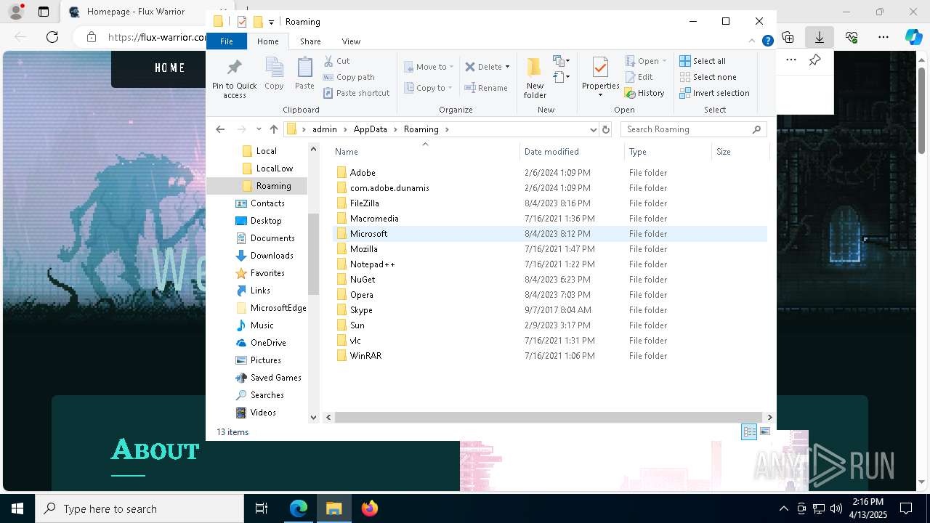930x523 pixels.
Task: Select Downloads in navigation pane
Action: (x=272, y=256)
